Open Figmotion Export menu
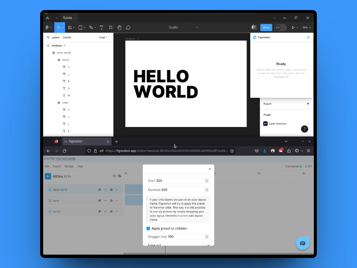This screenshot has width=357, height=268. point(57,166)
